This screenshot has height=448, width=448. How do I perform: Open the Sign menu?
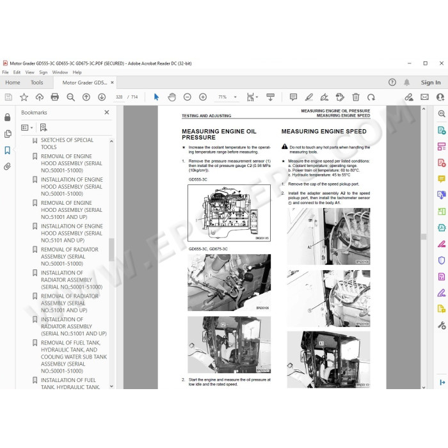pyautogui.click(x=43, y=72)
